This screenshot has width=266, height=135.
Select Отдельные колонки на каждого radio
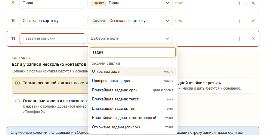coord(17,101)
